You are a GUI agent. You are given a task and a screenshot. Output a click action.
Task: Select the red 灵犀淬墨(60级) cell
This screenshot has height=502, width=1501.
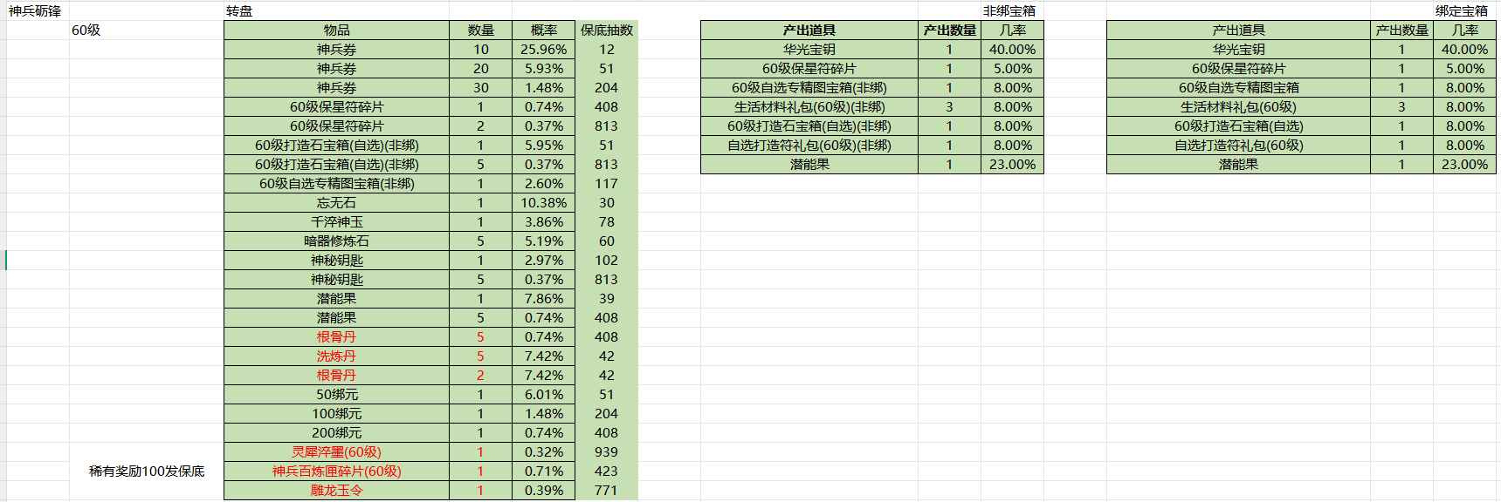[336, 452]
